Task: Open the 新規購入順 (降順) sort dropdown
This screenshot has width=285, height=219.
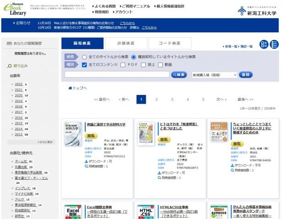Action: pyautogui.click(x=214, y=74)
